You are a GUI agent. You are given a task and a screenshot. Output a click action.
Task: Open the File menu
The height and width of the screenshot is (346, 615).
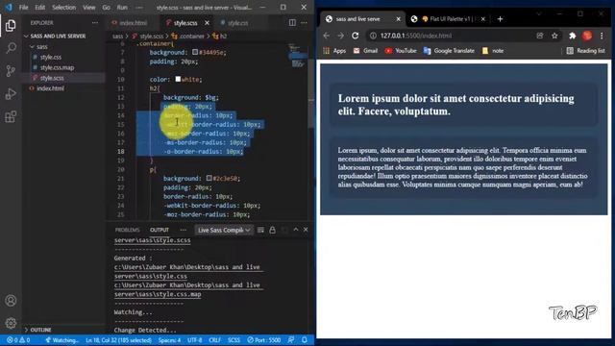[x=23, y=8]
